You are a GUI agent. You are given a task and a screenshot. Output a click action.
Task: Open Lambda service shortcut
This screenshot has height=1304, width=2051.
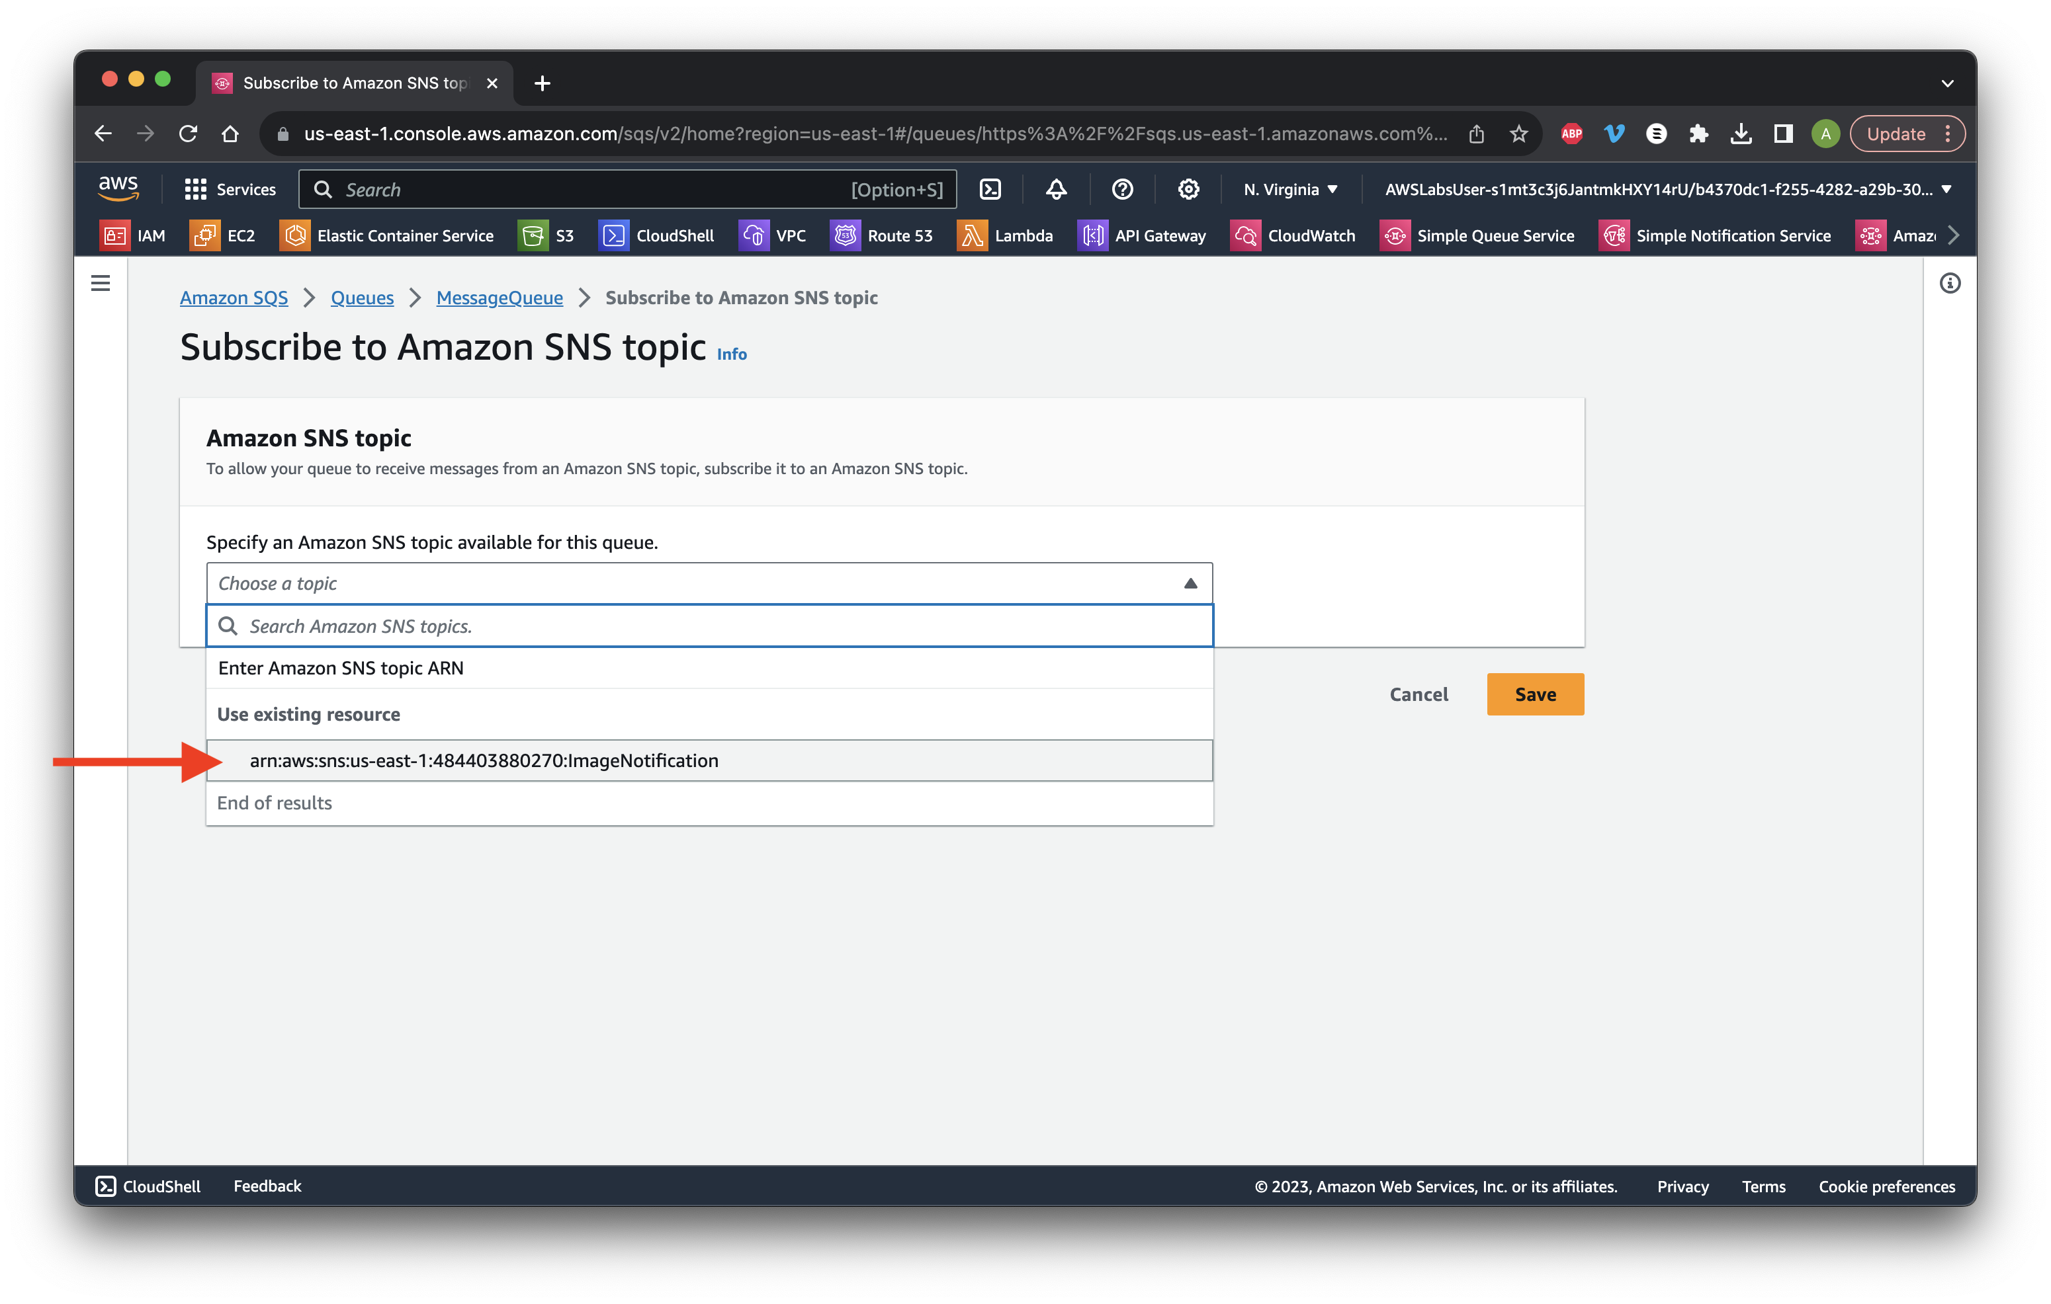point(1005,236)
